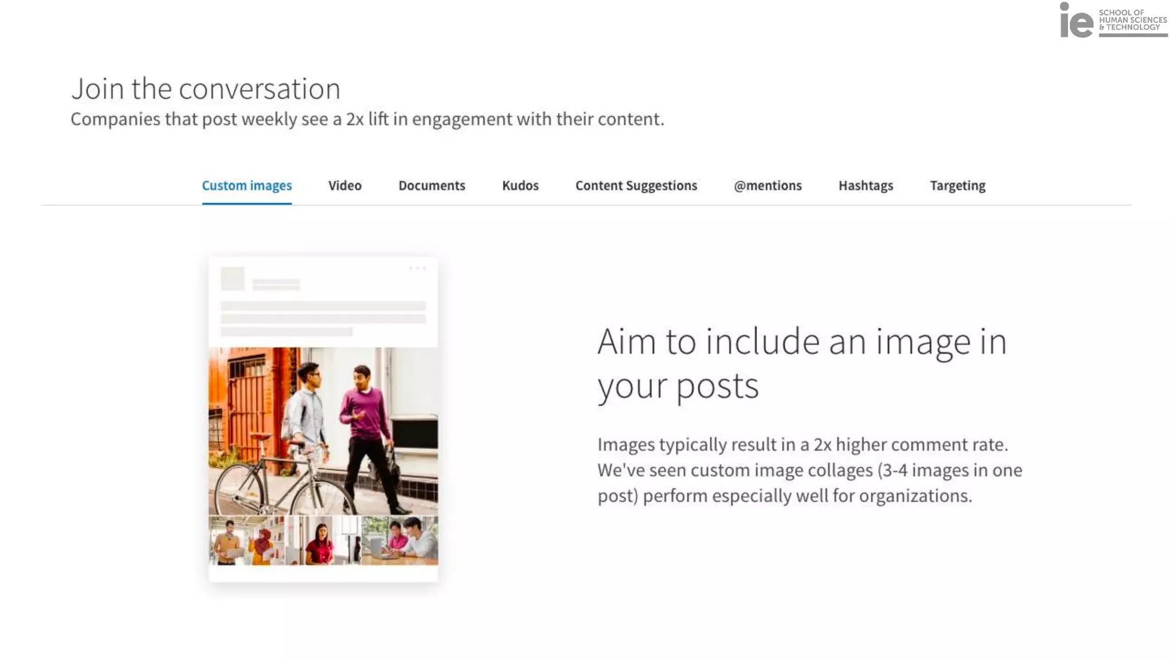The image size is (1174, 660).
Task: Open the Content Suggestions tab
Action: click(636, 186)
